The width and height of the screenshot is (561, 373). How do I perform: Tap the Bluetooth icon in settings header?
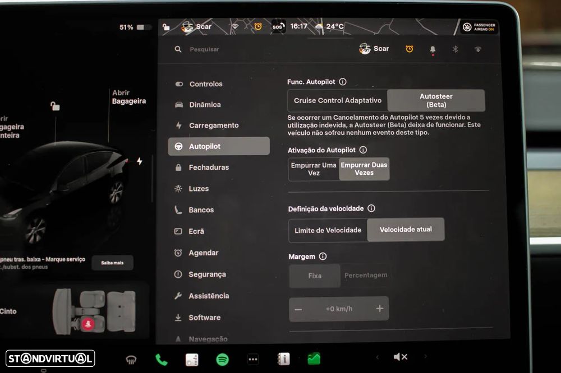pos(455,49)
